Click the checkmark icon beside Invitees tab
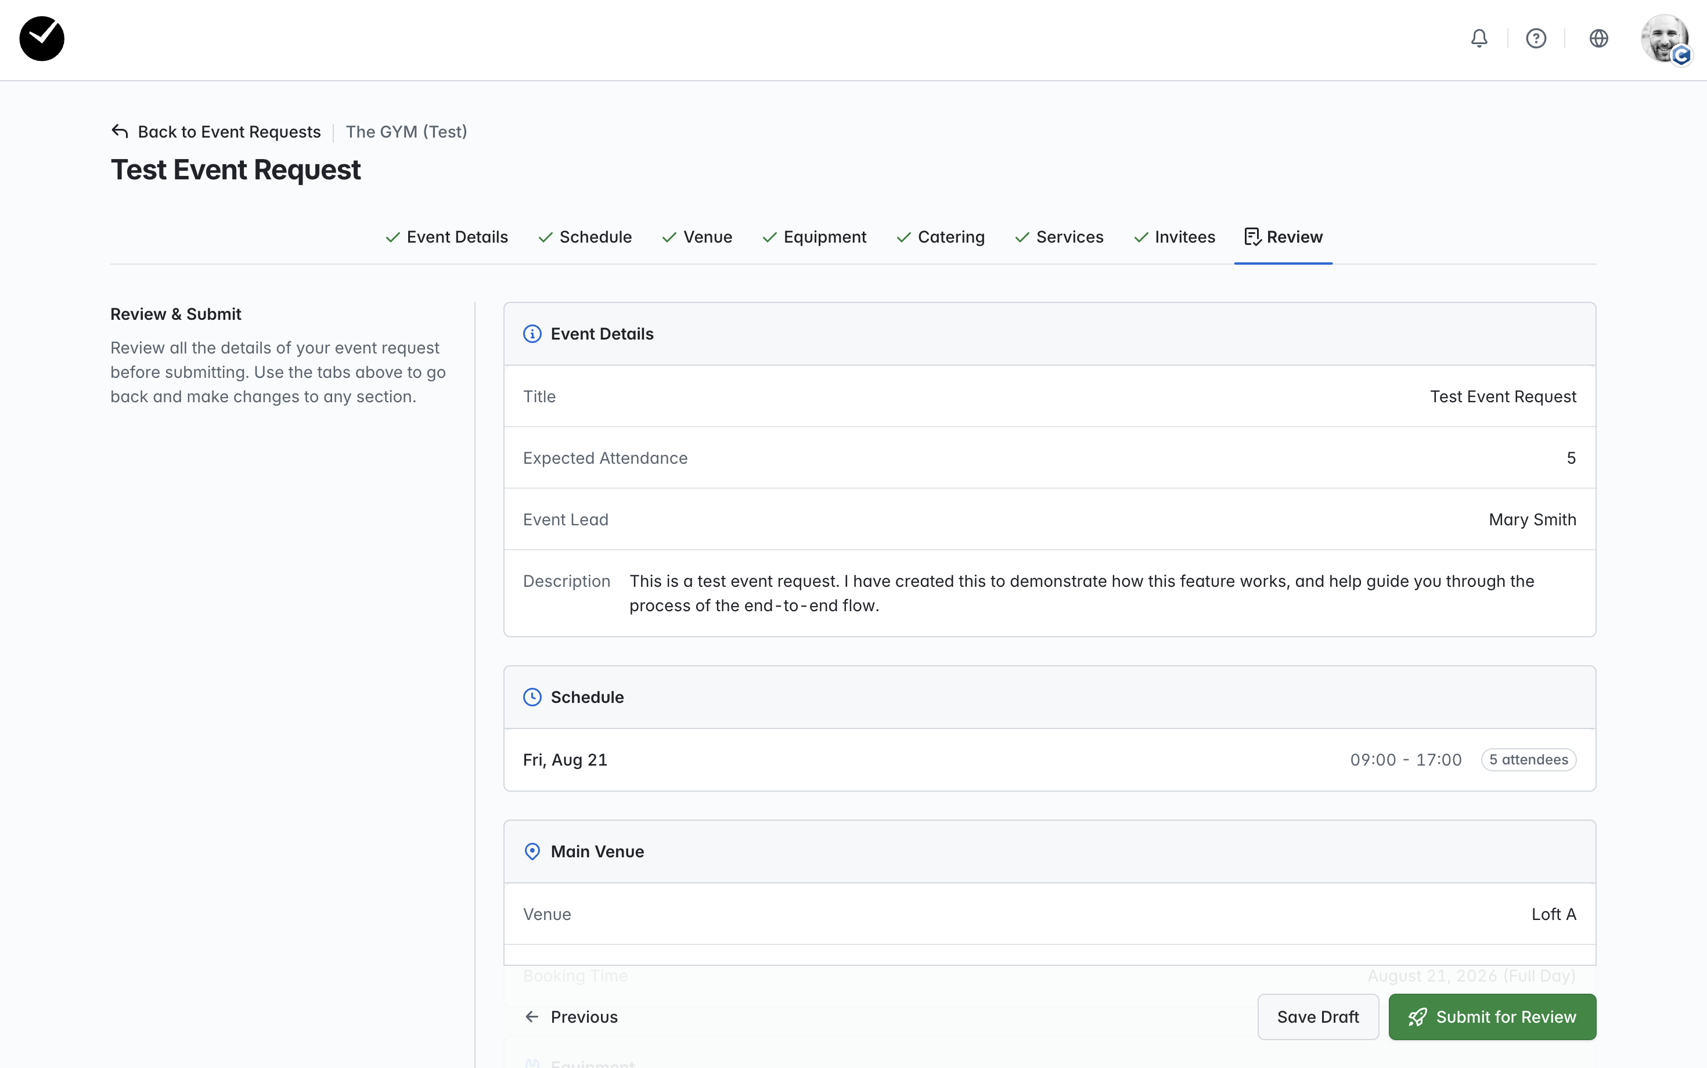1707x1068 pixels. (1141, 237)
